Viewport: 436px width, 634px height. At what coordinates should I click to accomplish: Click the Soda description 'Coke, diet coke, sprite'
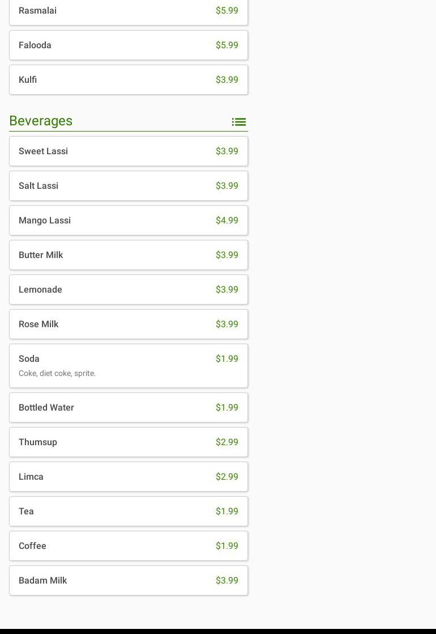coord(57,374)
